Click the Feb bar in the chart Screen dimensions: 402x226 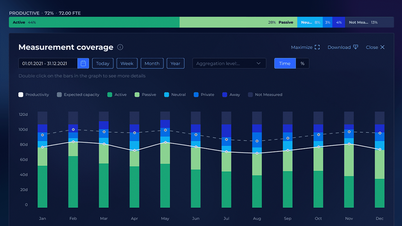pos(73,160)
